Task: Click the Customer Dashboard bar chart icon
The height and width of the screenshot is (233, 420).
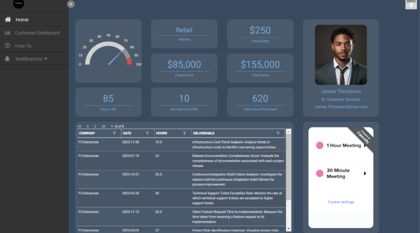Action: point(7,33)
